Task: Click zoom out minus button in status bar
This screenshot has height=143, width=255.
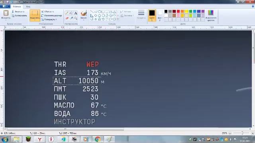Action: click(230, 133)
